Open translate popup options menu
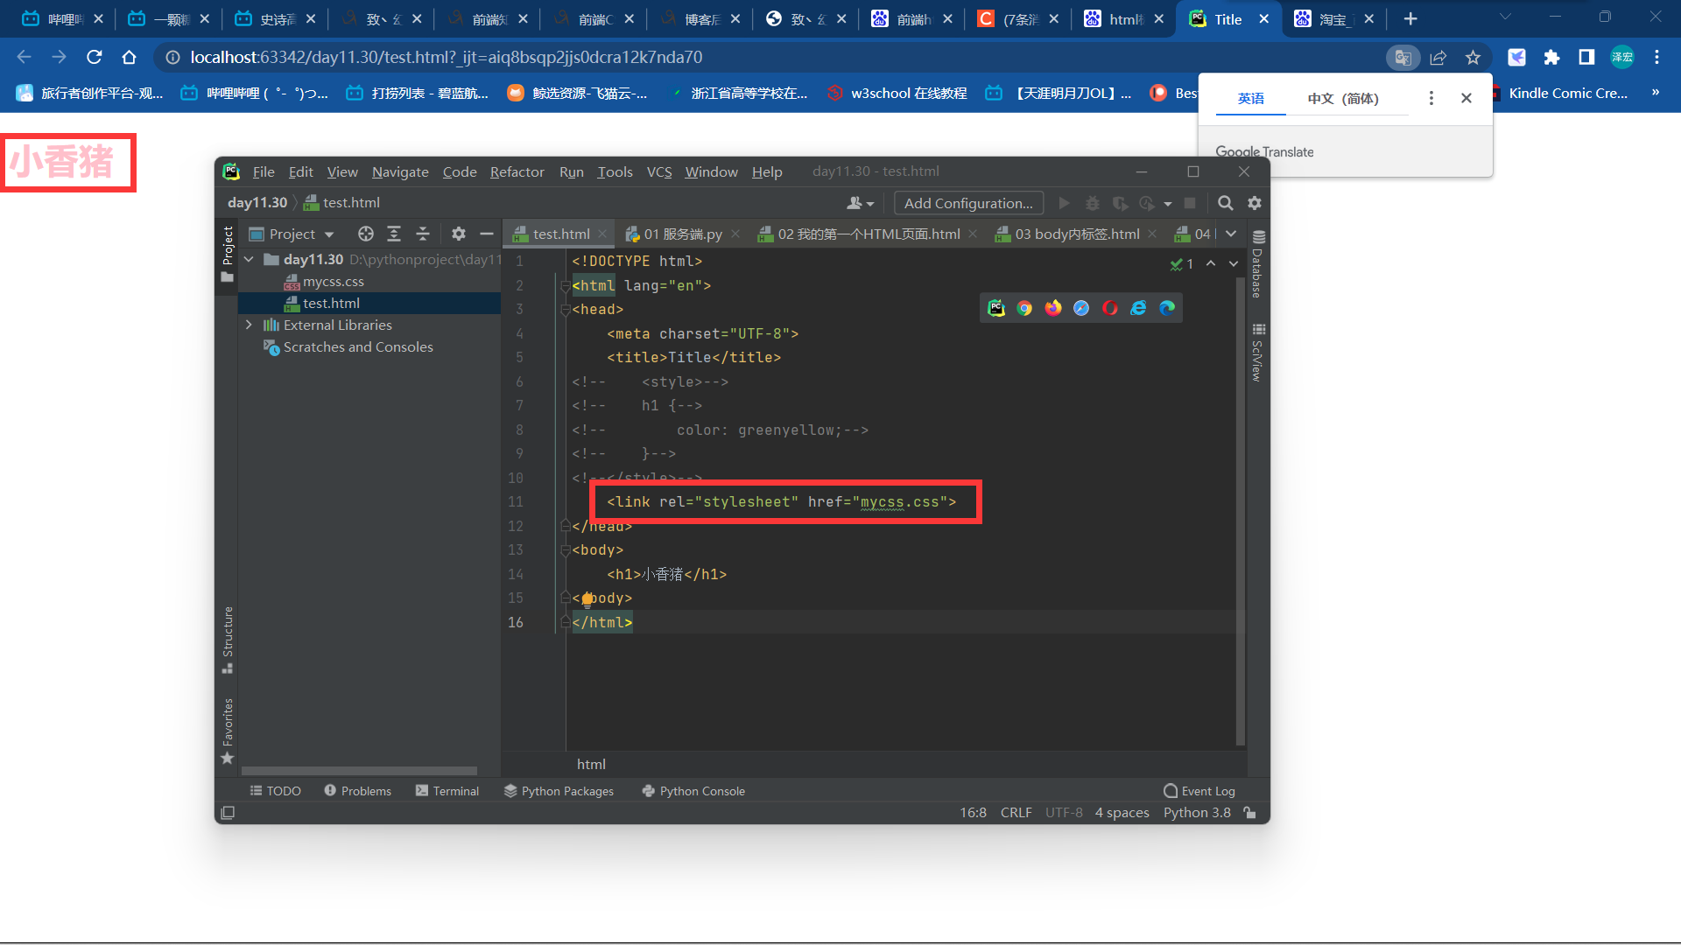Image resolution: width=1681 pixels, height=945 pixels. point(1431,98)
